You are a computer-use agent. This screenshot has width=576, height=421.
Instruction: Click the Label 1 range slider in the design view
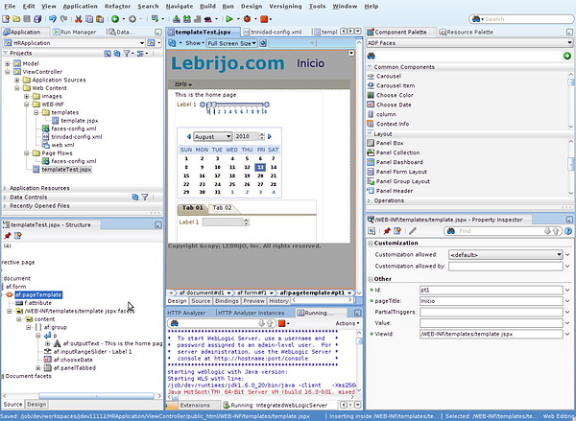click(x=238, y=105)
